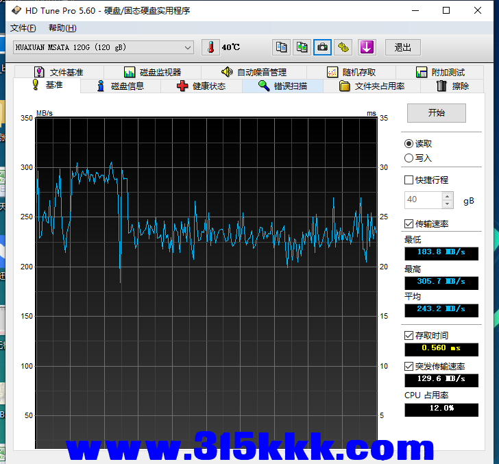The height and width of the screenshot is (464, 499).
Task: Click the copy text to clipboard icon
Action: click(281, 47)
